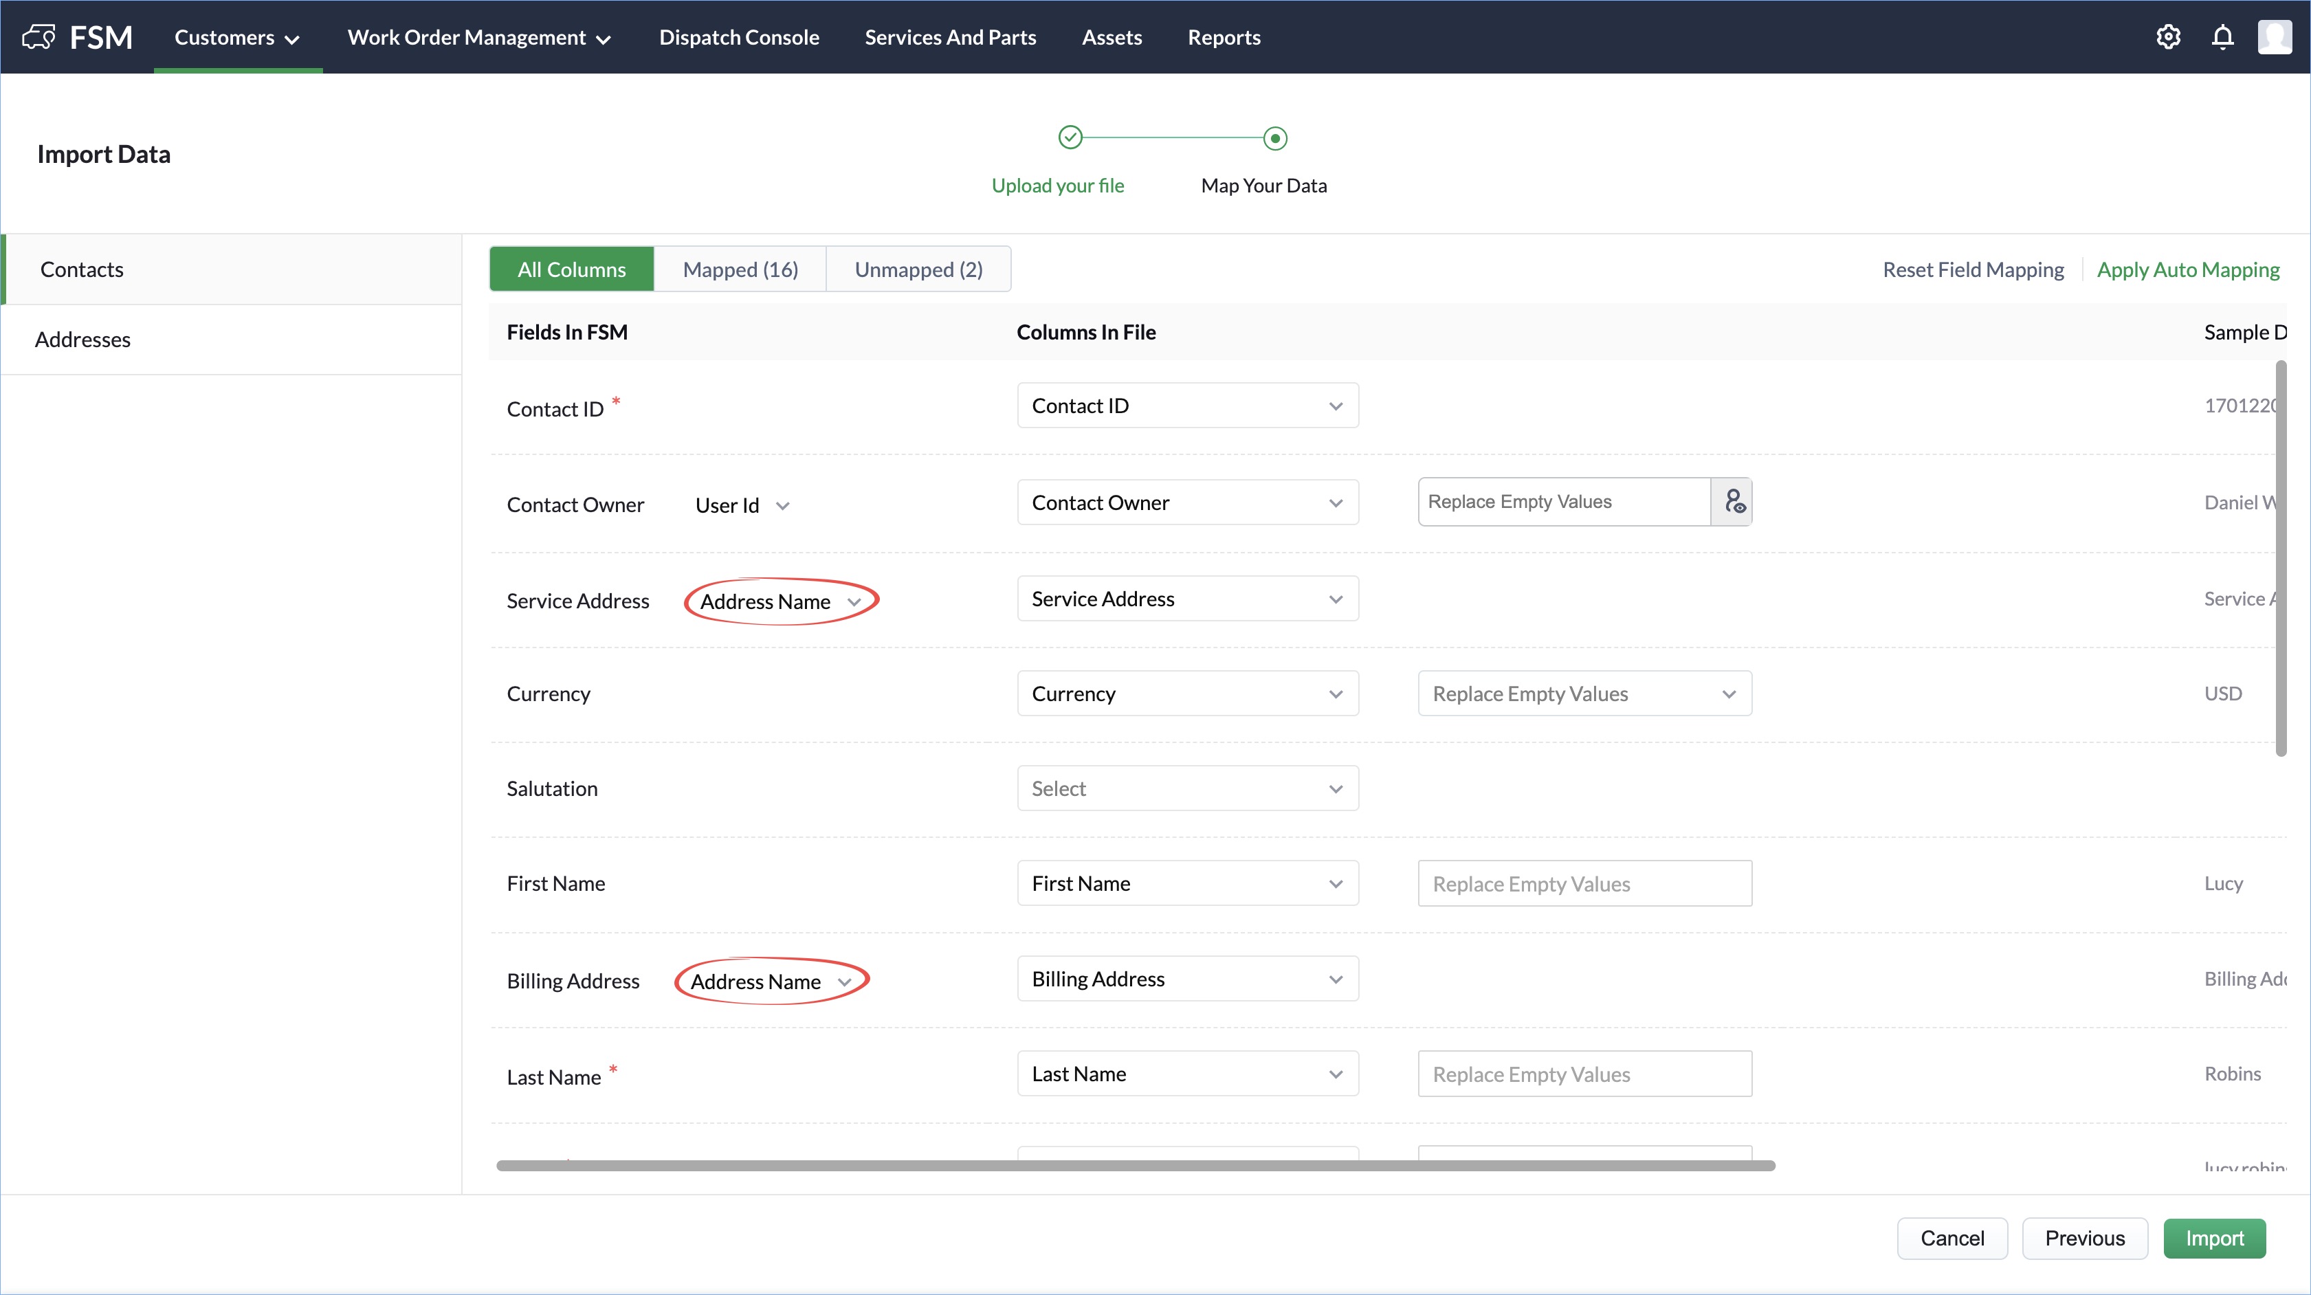Click the user profile avatar
The image size is (2311, 1295).
point(2274,36)
